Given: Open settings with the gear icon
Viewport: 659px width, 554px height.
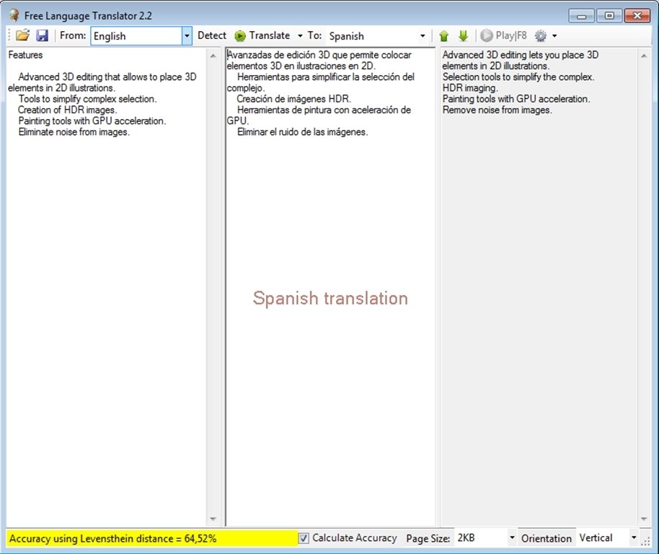Looking at the screenshot, I should (x=541, y=36).
